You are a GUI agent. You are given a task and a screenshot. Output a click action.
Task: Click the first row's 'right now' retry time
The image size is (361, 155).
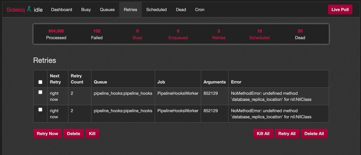click(54, 97)
